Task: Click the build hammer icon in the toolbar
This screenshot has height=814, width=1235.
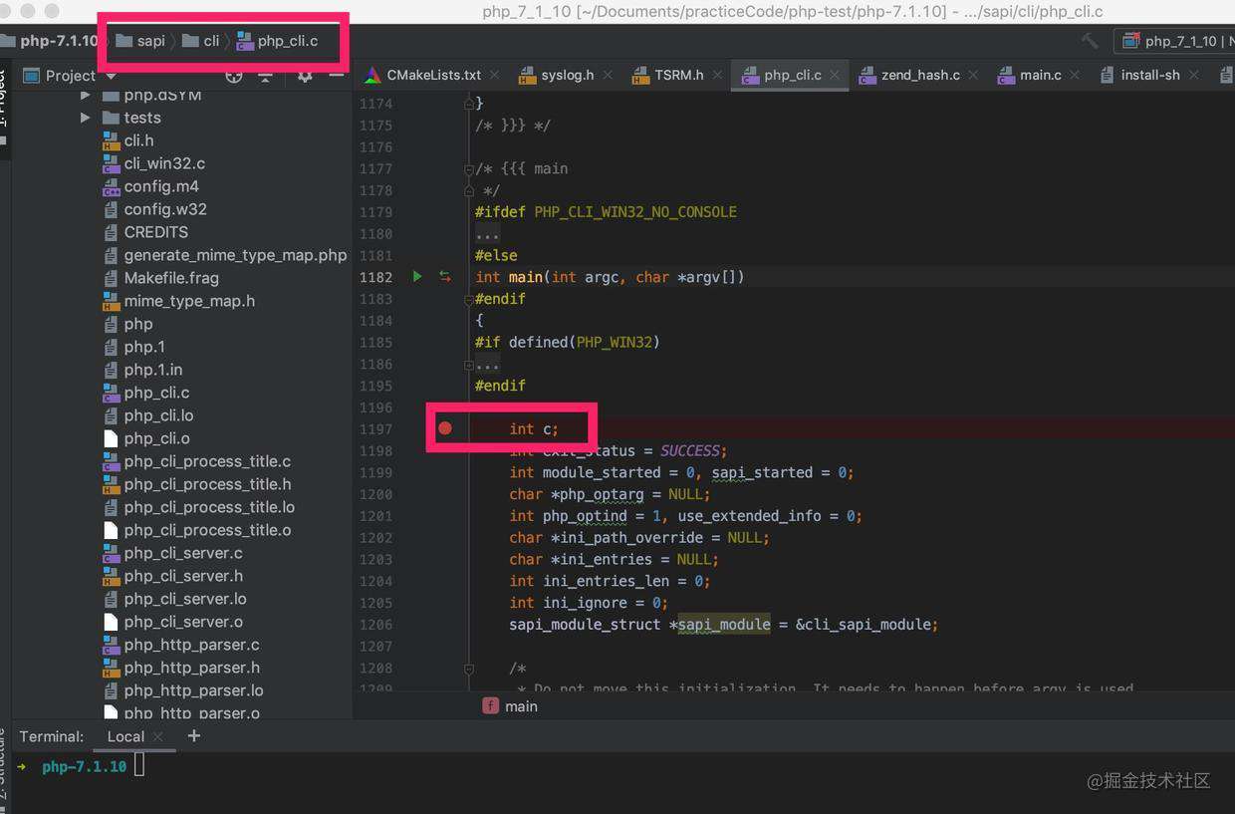Action: [x=1091, y=41]
